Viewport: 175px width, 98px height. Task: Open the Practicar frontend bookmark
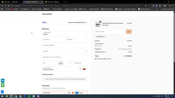(56, 9)
